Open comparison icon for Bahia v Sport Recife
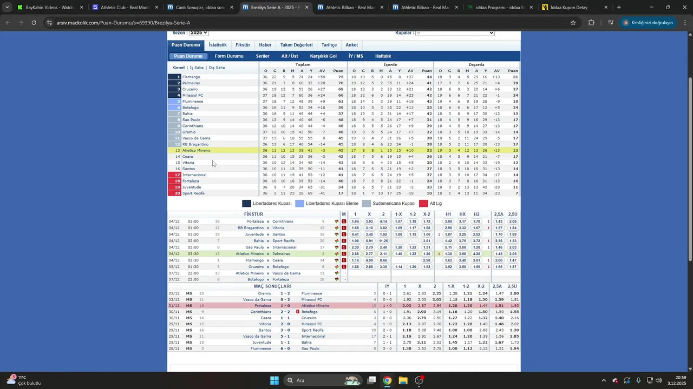 [337, 241]
